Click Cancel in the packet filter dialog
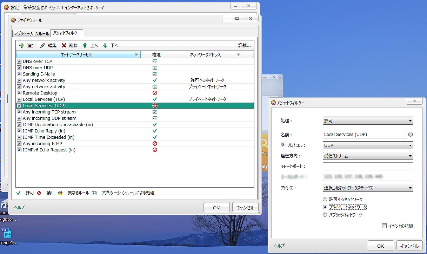Viewport: 427px width, 254px height. tap(409, 246)
